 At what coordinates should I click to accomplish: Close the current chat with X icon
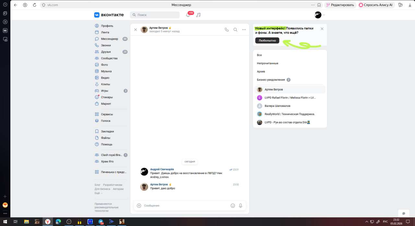click(x=136, y=30)
